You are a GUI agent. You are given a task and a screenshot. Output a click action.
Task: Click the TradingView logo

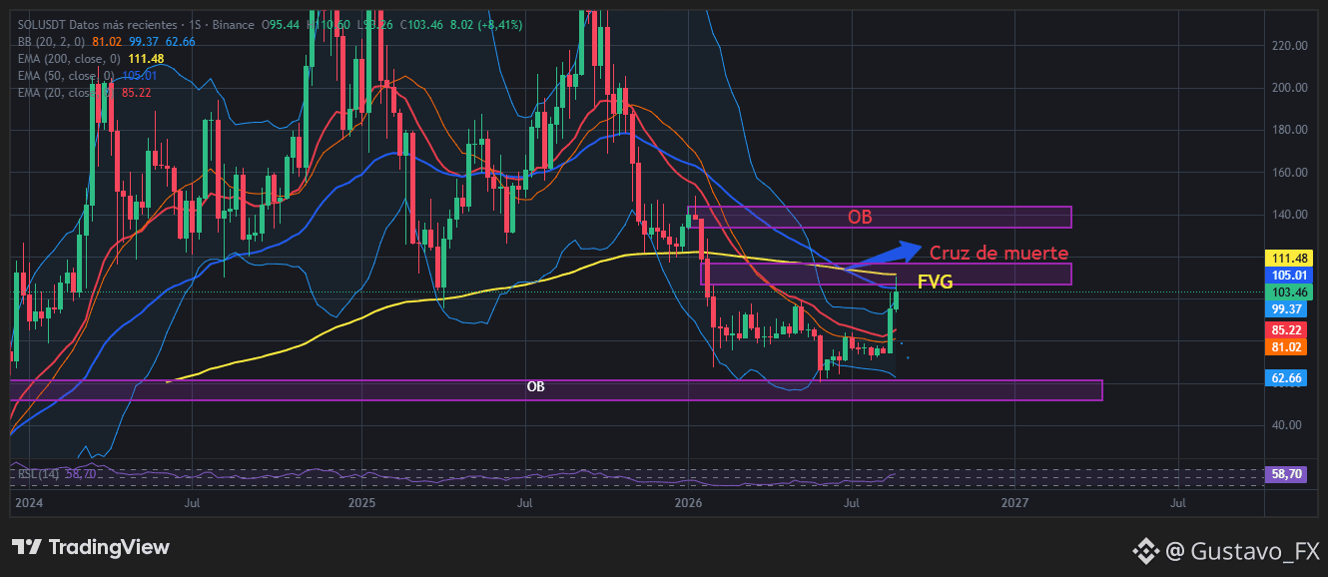(x=90, y=547)
